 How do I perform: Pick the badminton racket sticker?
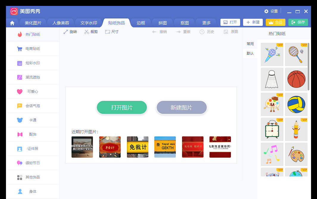[x=296, y=54]
